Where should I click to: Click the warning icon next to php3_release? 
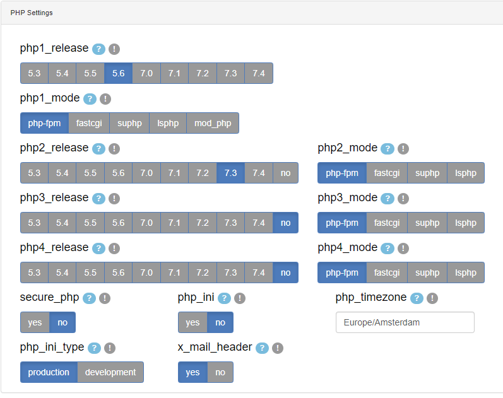(114, 199)
